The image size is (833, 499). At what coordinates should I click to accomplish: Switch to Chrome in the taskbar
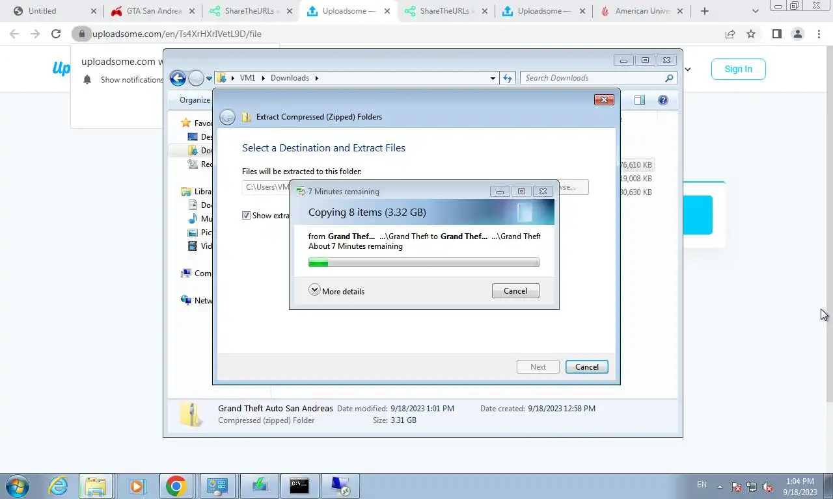(176, 486)
